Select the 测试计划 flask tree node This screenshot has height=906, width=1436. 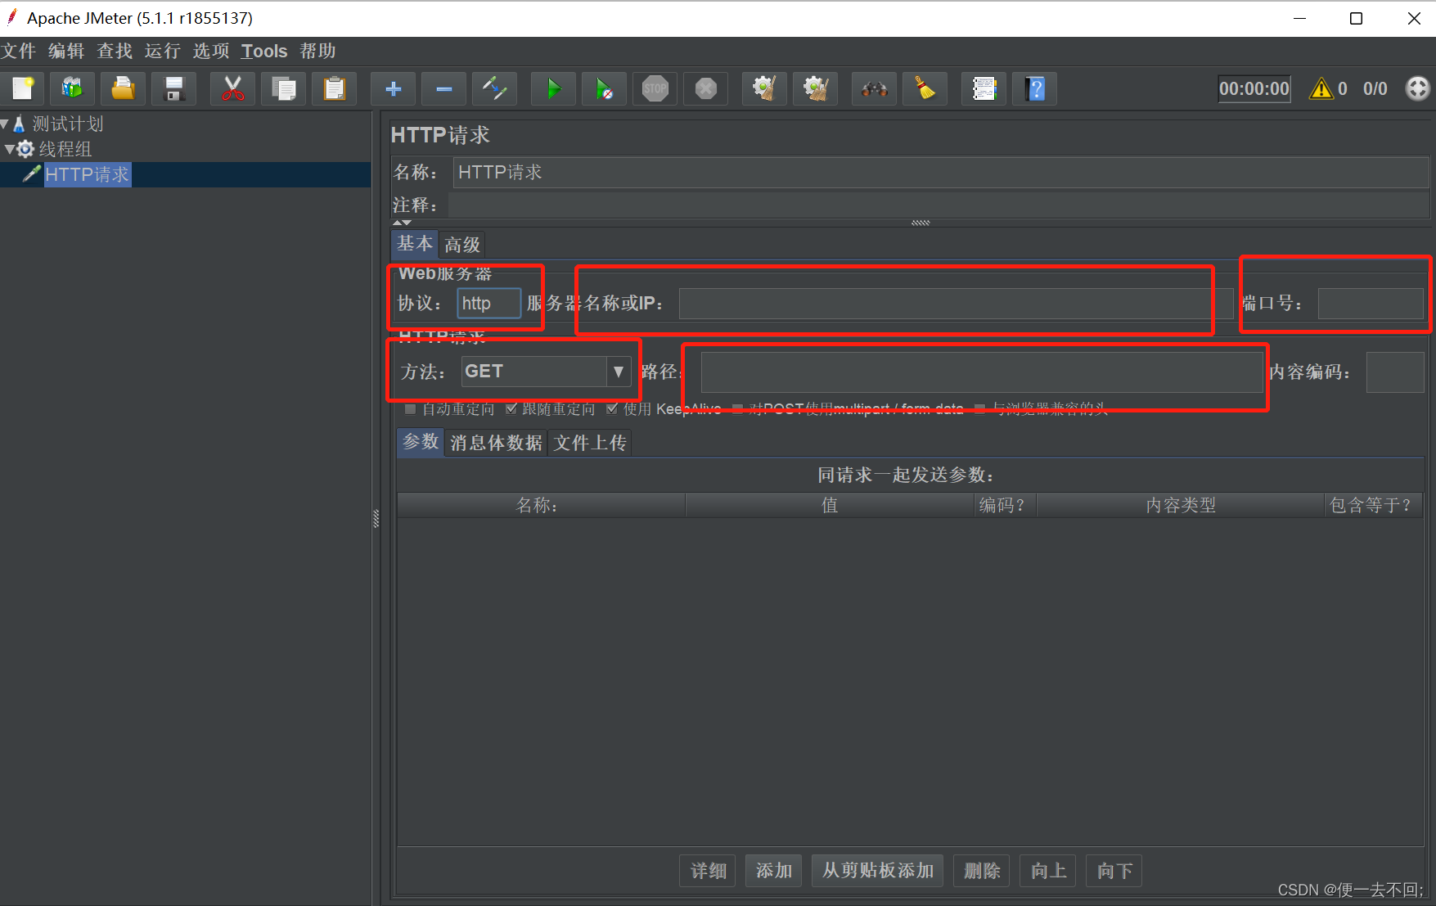pyautogui.click(x=67, y=124)
